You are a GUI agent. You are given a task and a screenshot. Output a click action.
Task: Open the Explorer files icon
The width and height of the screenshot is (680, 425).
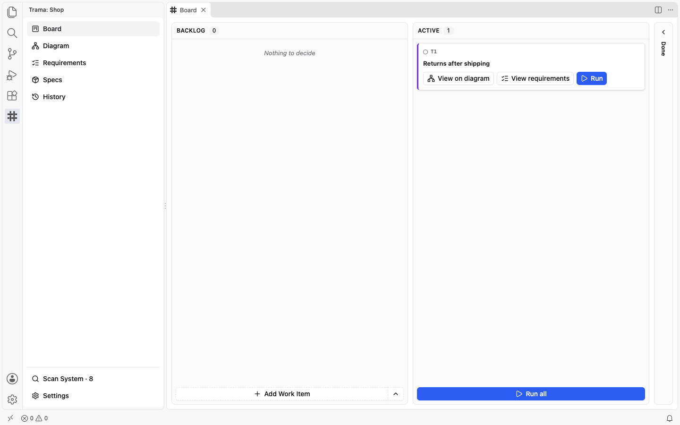coord(12,12)
